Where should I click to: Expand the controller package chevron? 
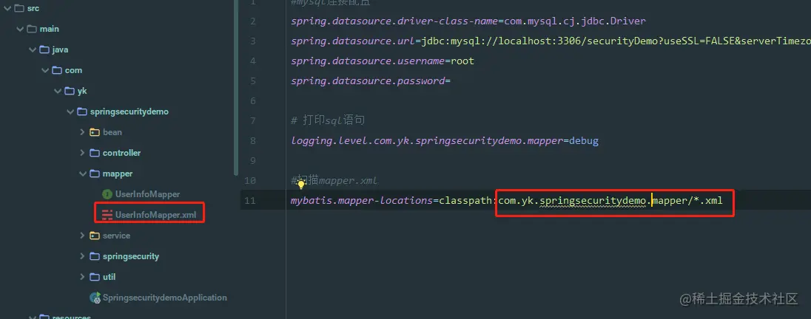[x=82, y=153]
